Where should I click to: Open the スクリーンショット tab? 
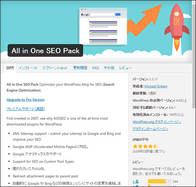coord(55,68)
